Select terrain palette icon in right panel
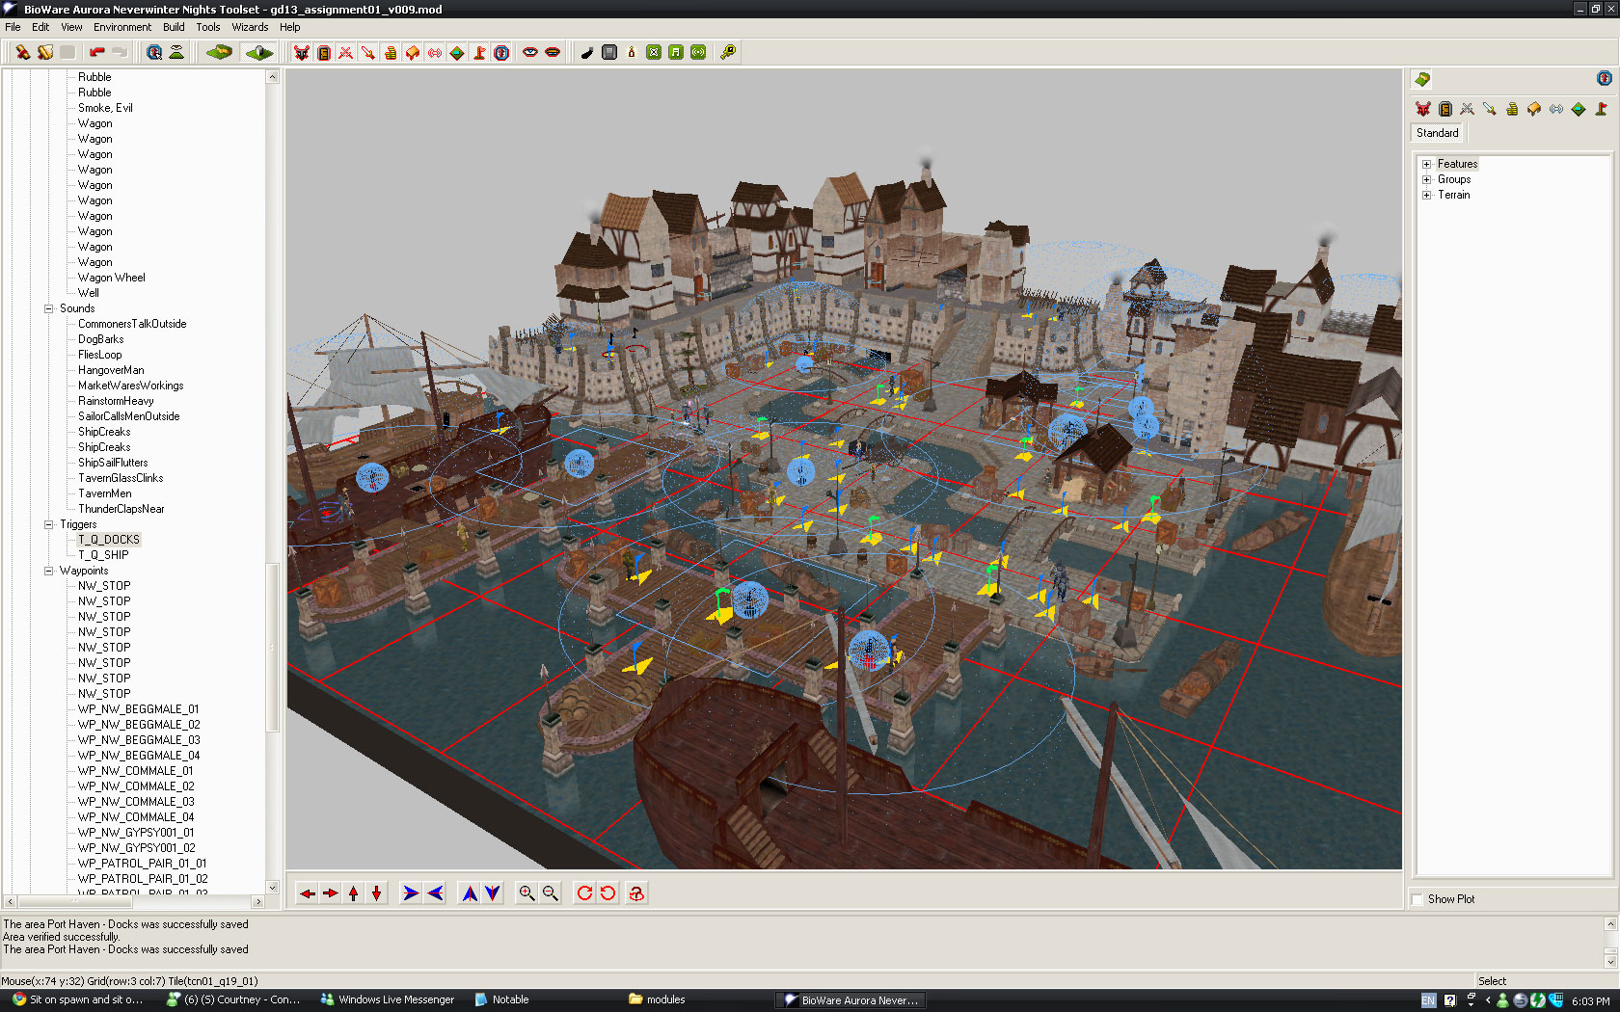1620x1012 pixels. point(1422,79)
